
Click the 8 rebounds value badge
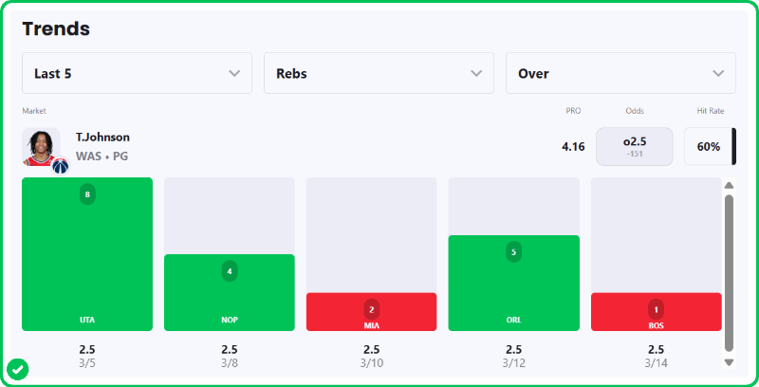pyautogui.click(x=87, y=194)
